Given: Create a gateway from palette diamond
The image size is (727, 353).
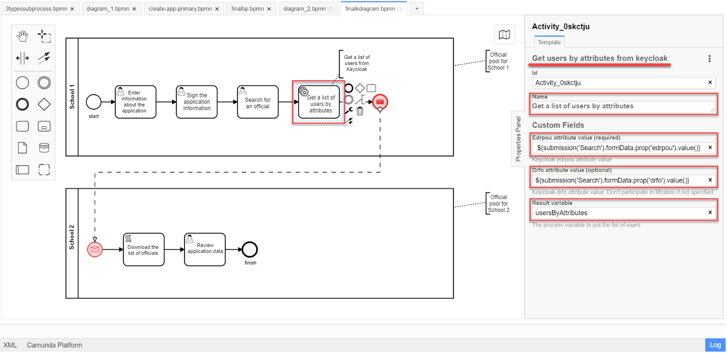Looking at the screenshot, I should pos(44,105).
